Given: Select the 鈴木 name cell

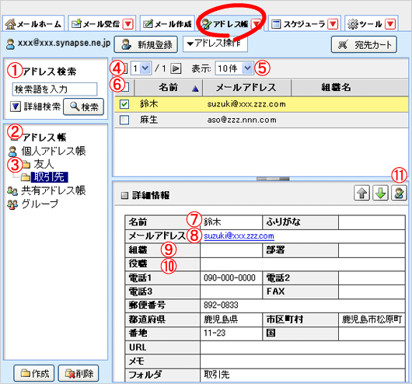Looking at the screenshot, I should click(148, 104).
